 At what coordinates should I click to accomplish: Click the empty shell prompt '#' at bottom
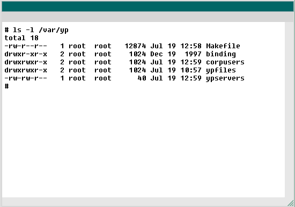click(7, 86)
